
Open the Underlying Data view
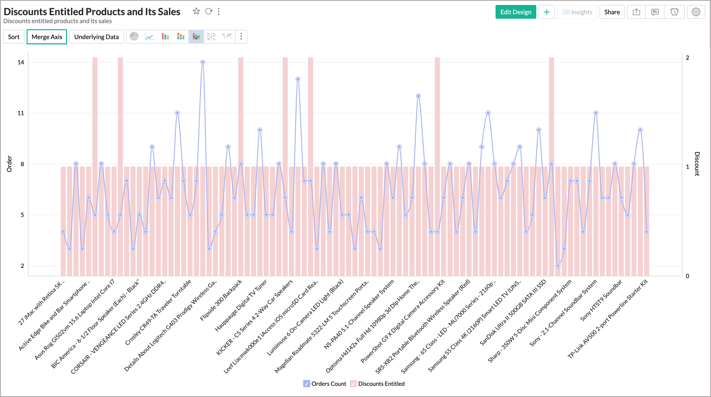(x=97, y=37)
